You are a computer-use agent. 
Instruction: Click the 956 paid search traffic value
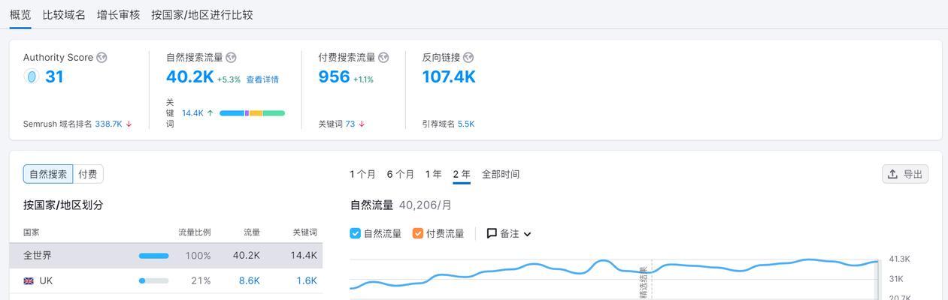point(334,76)
